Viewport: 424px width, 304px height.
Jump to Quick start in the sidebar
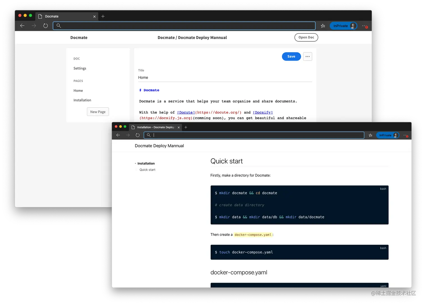(x=148, y=170)
